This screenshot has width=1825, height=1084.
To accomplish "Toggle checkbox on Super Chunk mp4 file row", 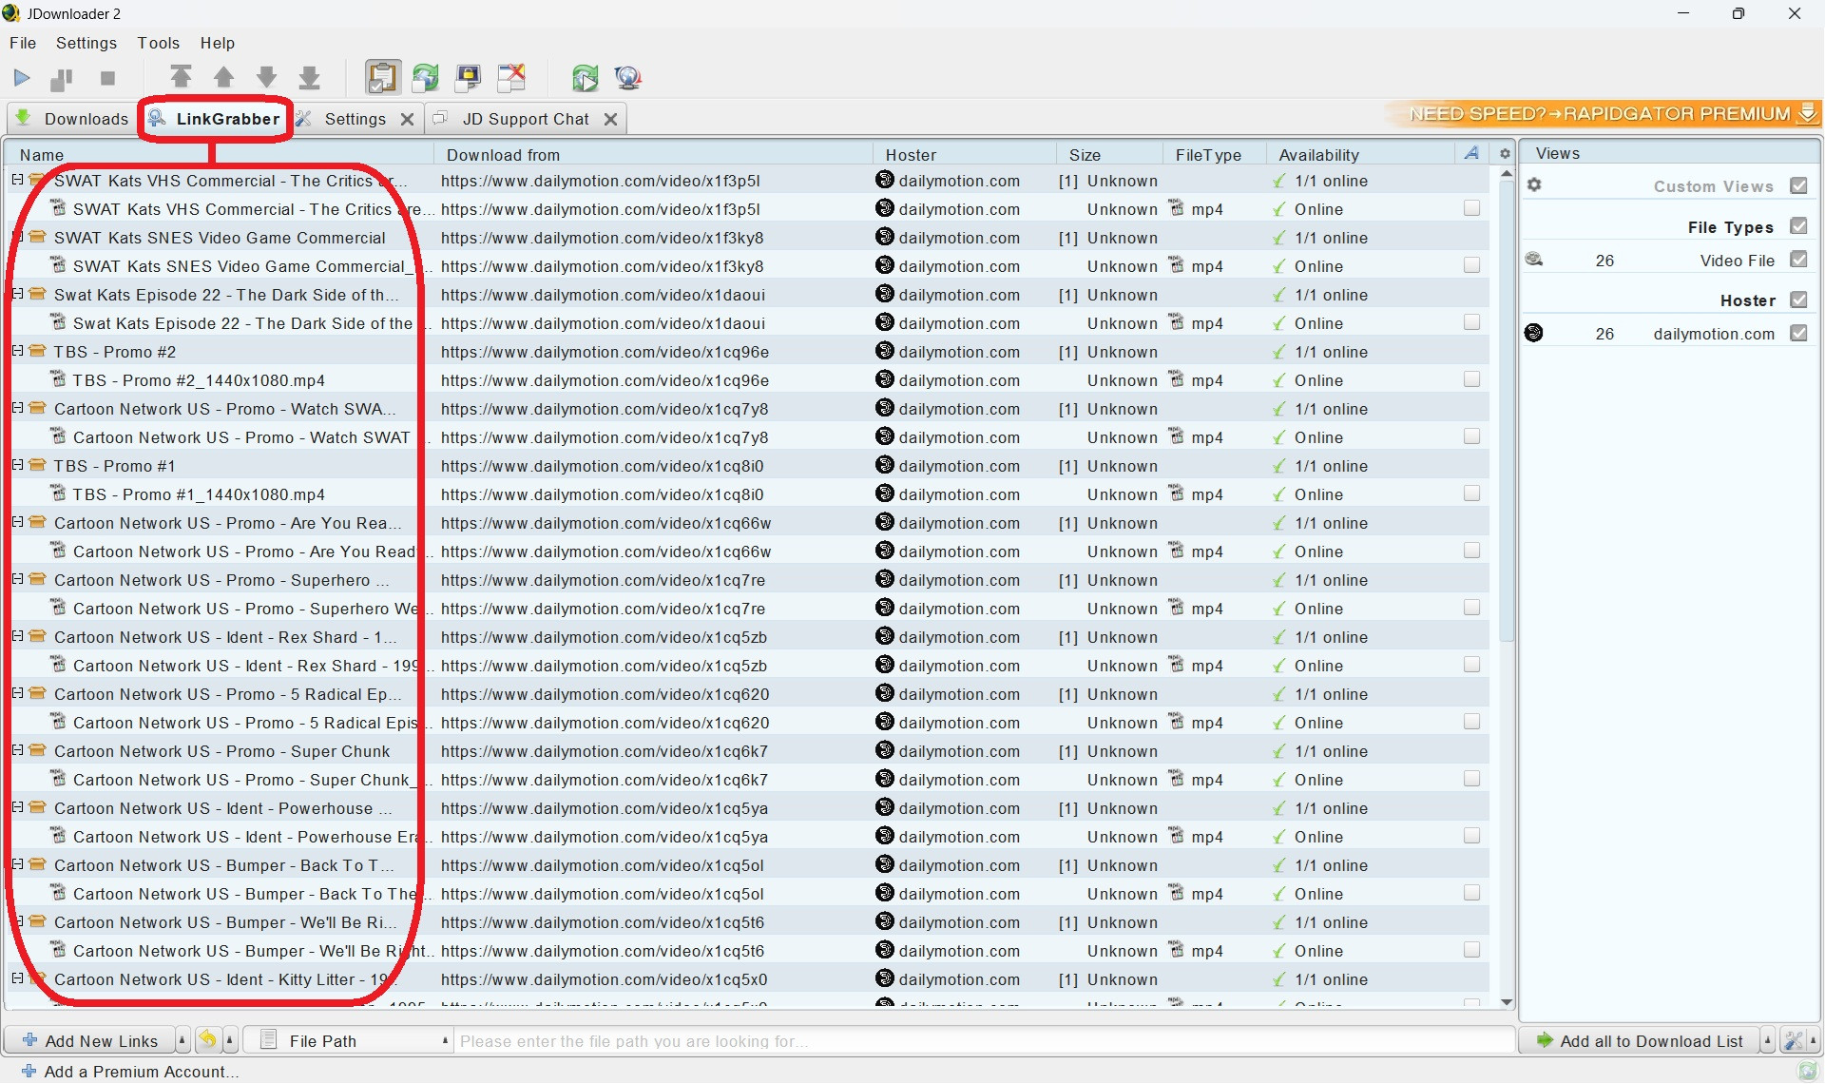I will 1471,779.
